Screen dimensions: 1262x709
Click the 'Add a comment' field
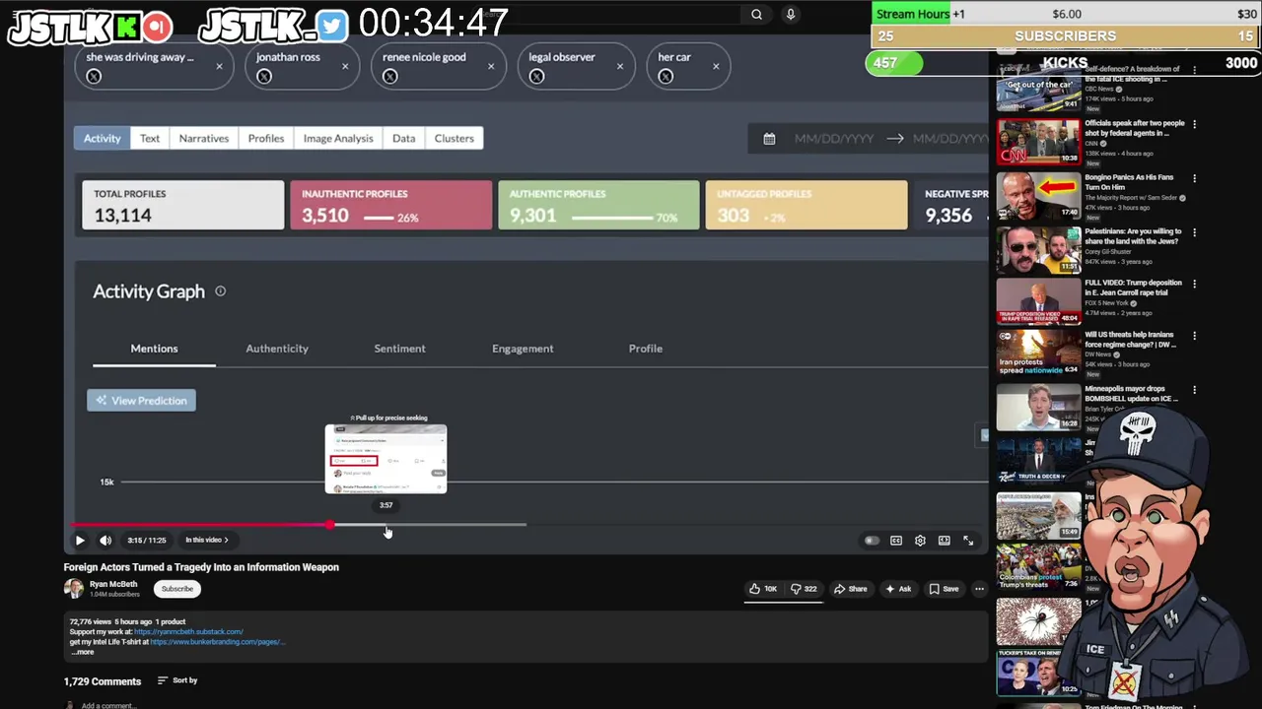click(x=108, y=705)
